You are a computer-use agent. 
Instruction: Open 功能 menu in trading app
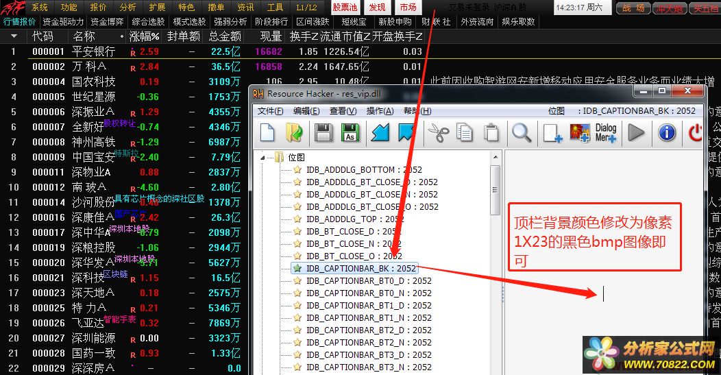click(x=69, y=8)
